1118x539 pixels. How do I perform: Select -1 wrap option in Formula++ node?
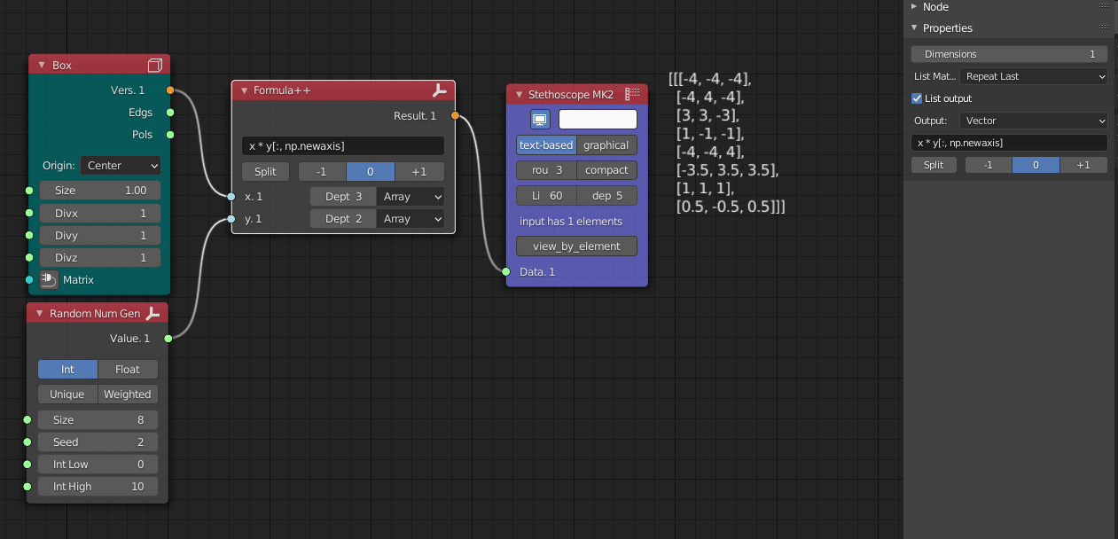(322, 172)
